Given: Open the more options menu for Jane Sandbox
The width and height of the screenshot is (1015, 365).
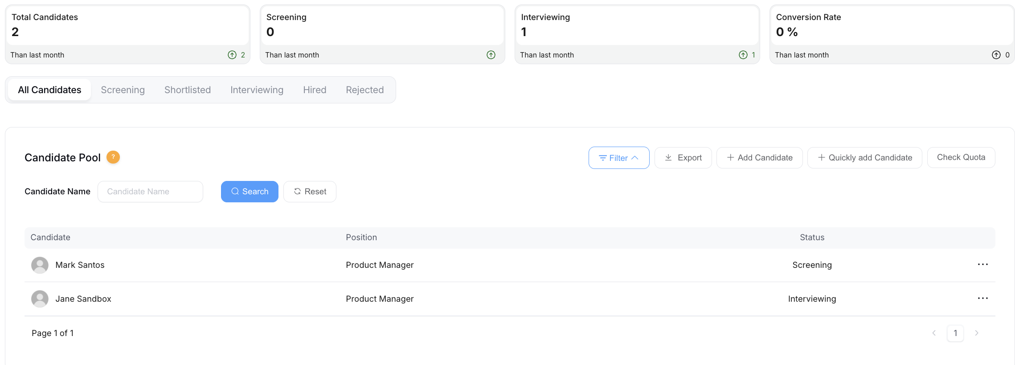Looking at the screenshot, I should point(982,299).
